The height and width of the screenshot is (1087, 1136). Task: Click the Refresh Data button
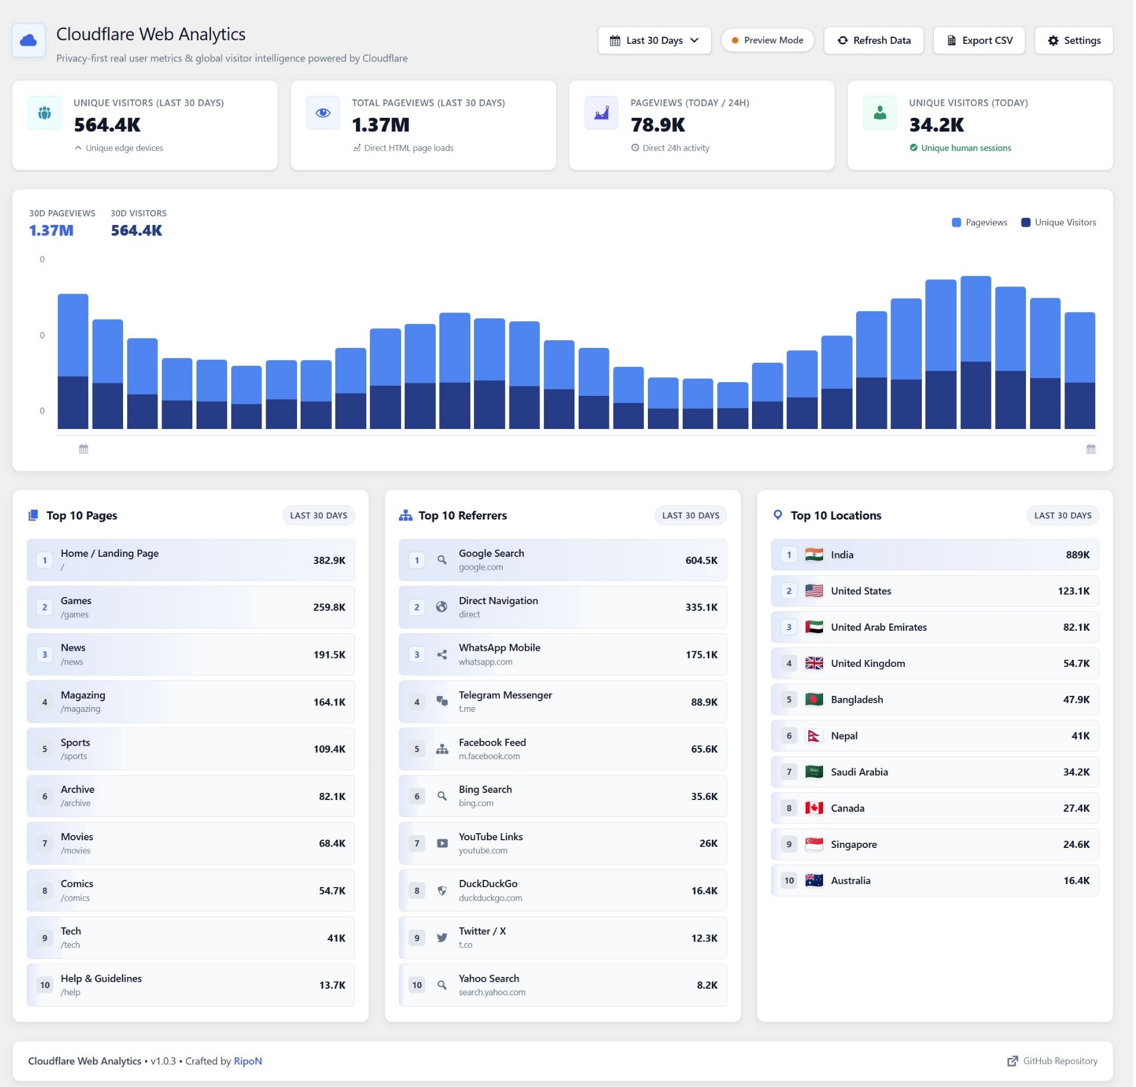point(874,40)
